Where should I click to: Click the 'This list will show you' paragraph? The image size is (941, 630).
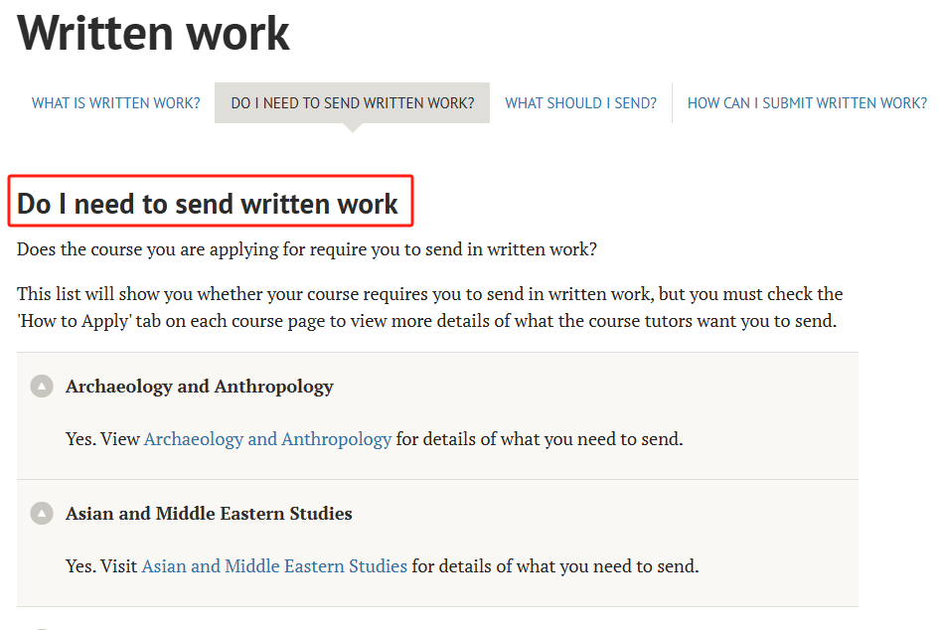429,295
